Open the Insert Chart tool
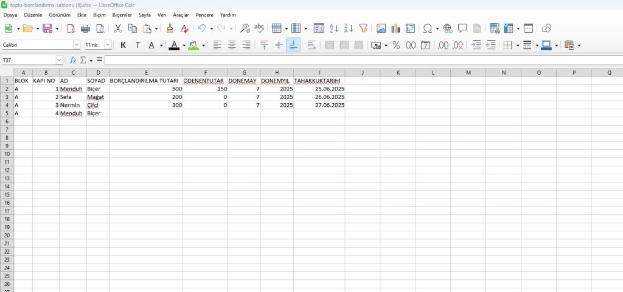The height and width of the screenshot is (292, 623). (x=395, y=28)
